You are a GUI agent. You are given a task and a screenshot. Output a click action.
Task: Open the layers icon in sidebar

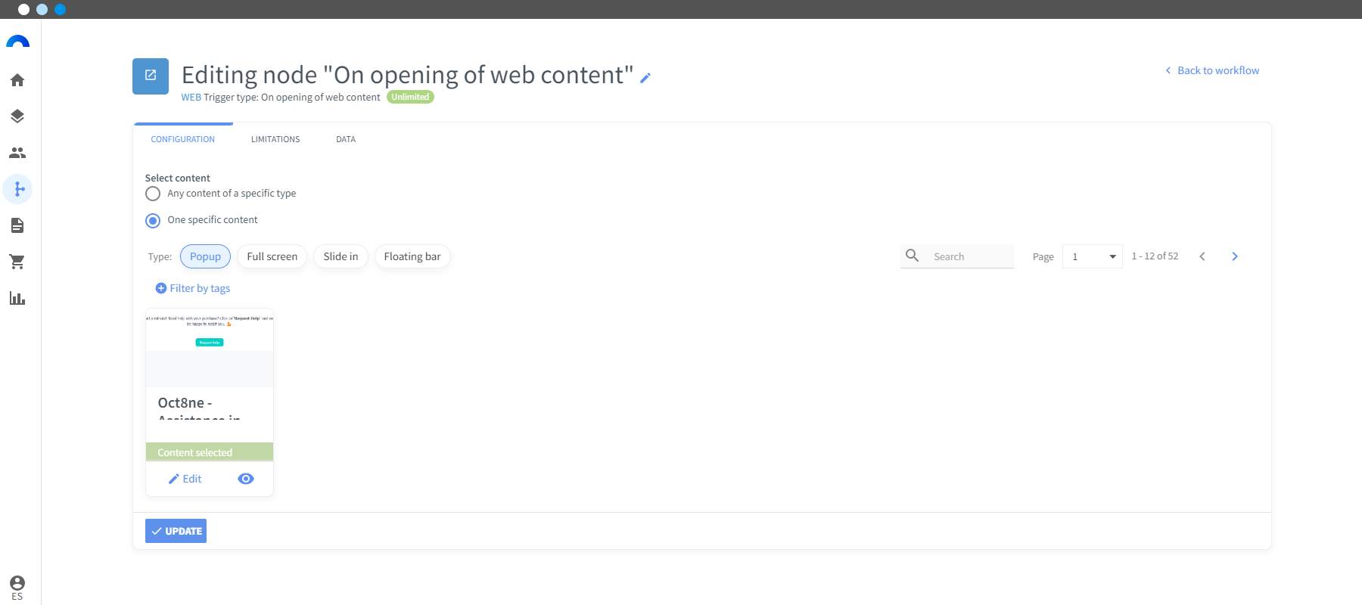17,116
